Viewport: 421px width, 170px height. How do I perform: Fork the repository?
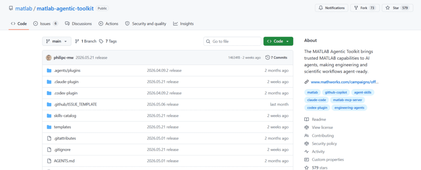365,8
